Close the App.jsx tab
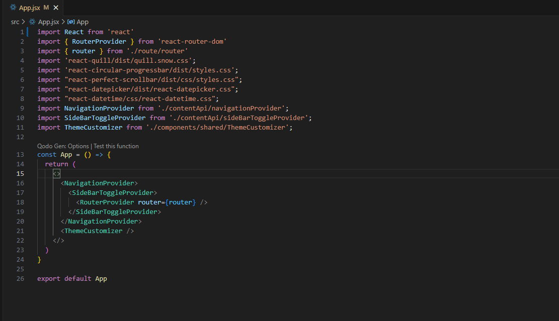This screenshot has width=559, height=321. click(56, 8)
